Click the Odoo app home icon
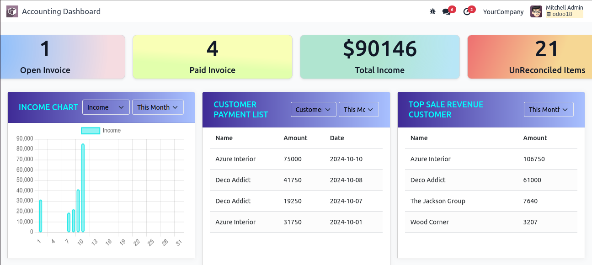592x265 pixels. pos(12,11)
